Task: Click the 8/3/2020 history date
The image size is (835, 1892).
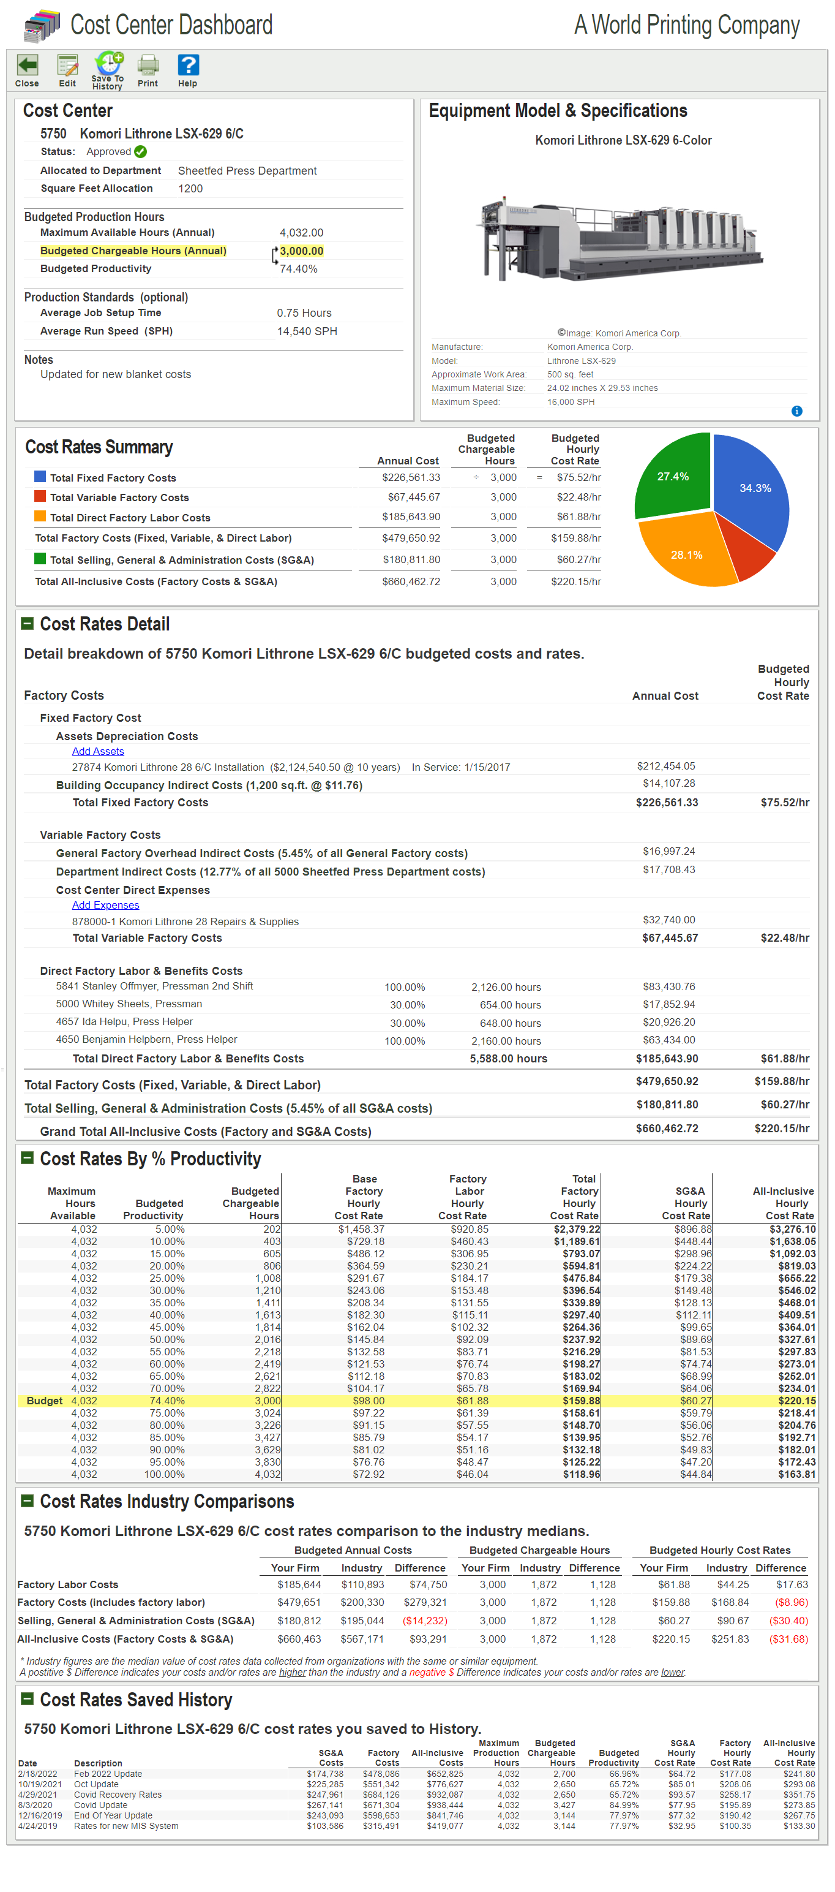Action: tap(36, 1804)
